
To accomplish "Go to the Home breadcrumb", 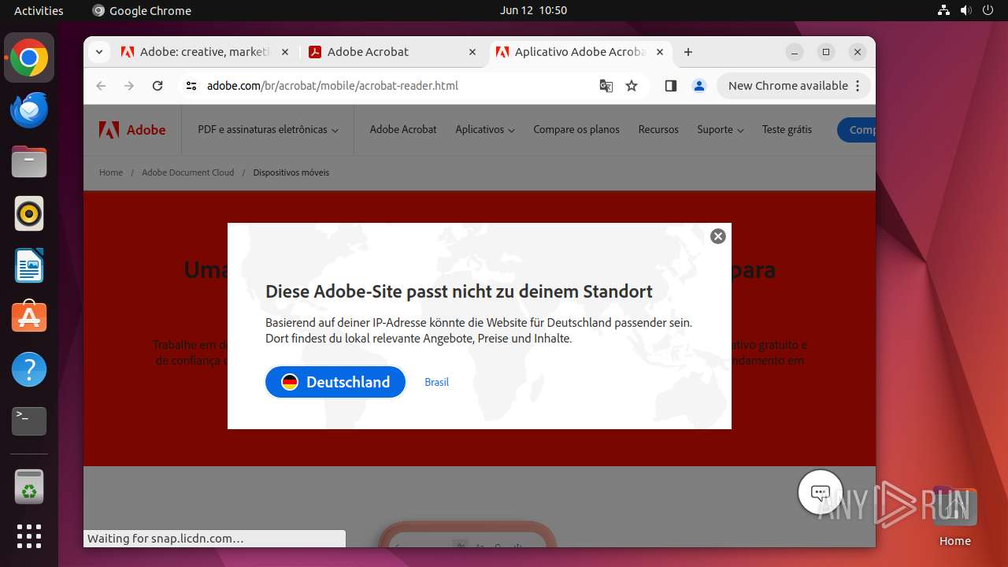I will click(x=111, y=172).
